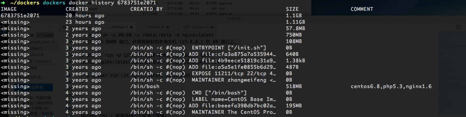Click the split editor icon at far right
The image size is (466, 117).
pyautogui.click(x=459, y=27)
